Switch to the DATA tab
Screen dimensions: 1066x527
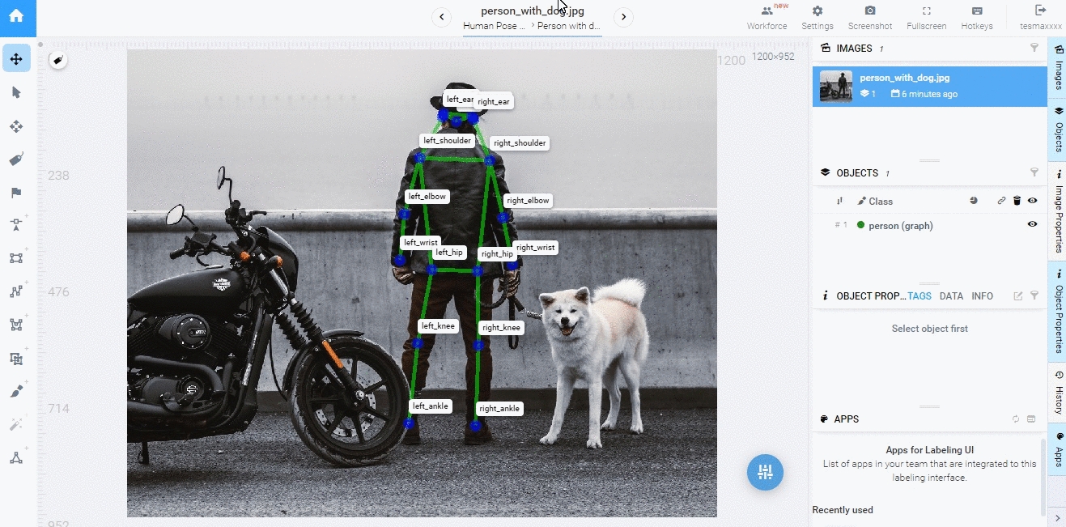click(951, 296)
